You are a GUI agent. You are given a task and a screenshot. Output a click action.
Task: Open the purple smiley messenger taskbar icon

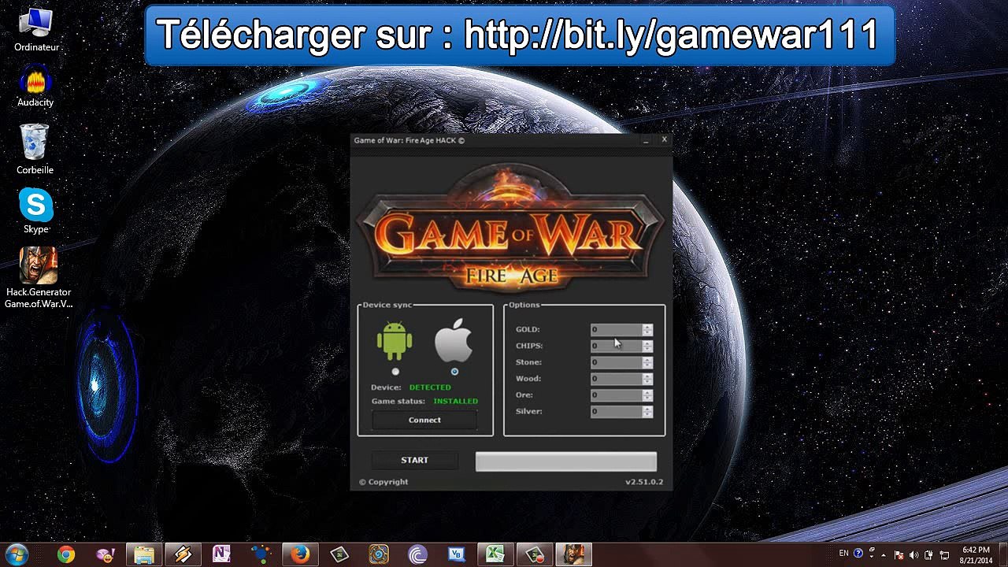(x=105, y=554)
